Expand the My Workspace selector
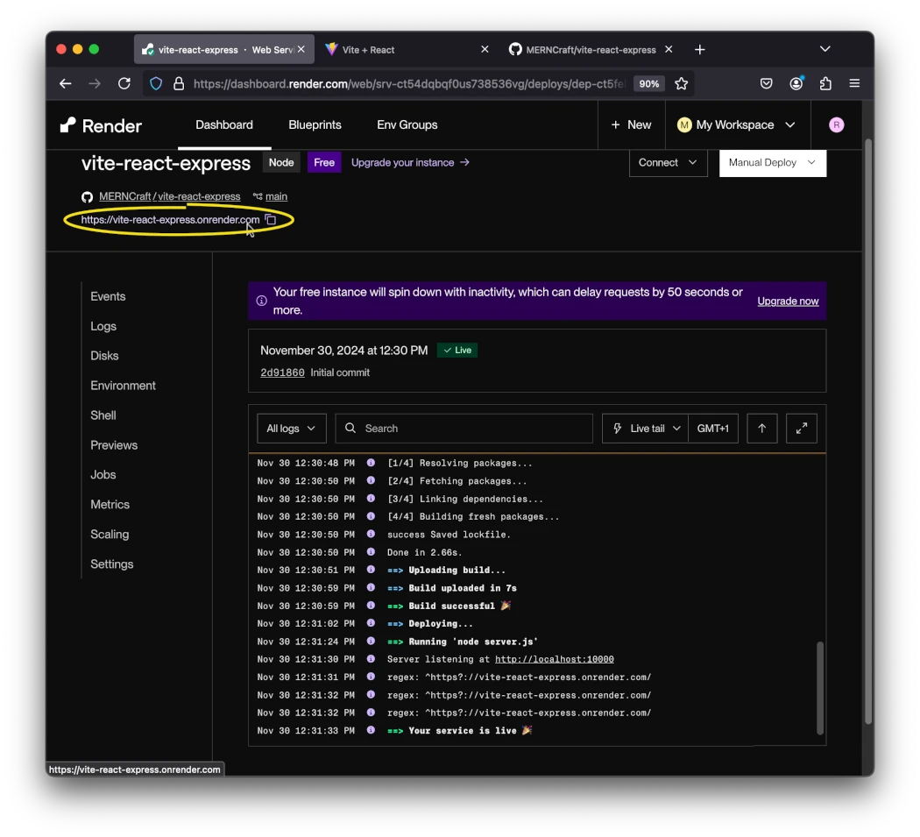 pos(737,124)
